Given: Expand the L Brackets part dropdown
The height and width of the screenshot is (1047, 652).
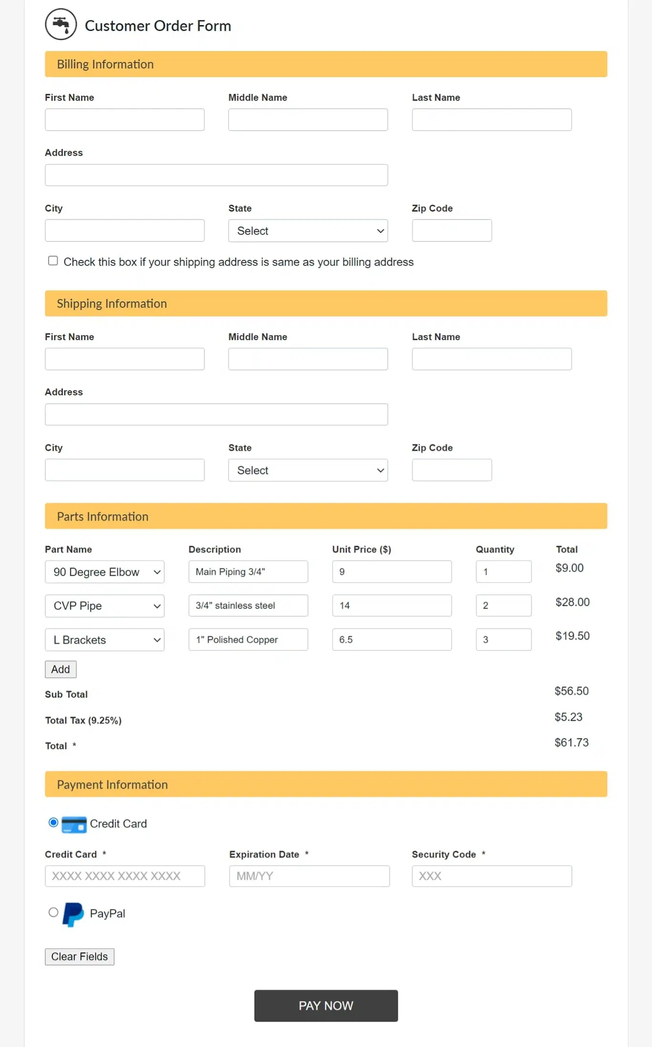Looking at the screenshot, I should coord(105,640).
